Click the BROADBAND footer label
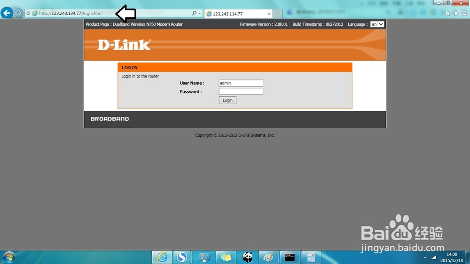470x264 pixels. 110,119
